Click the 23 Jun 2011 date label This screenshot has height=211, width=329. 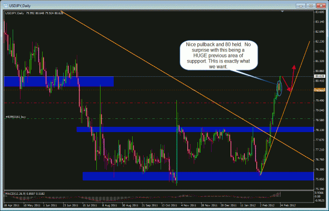[71, 205]
